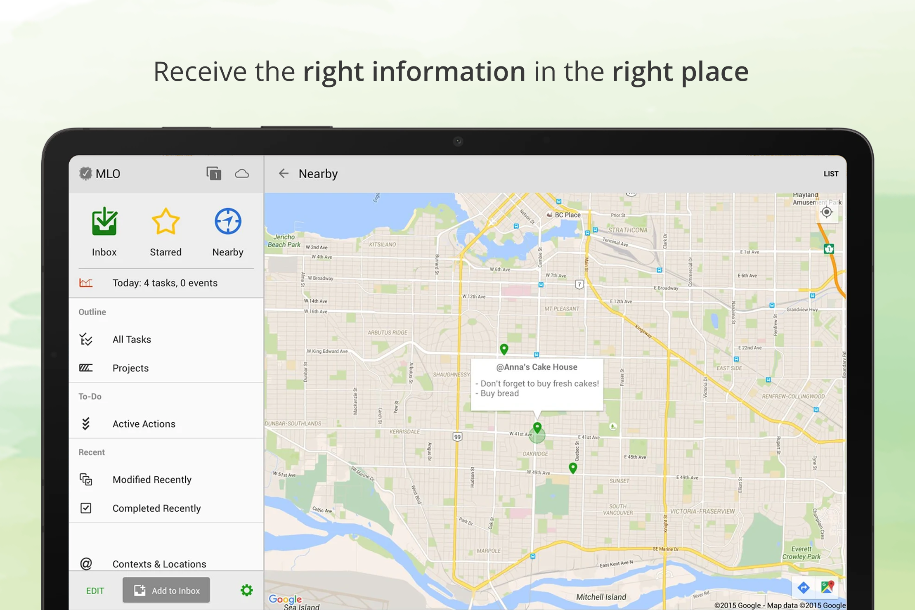Open Contexts & Locations
Image resolution: width=915 pixels, height=610 pixels.
[159, 564]
